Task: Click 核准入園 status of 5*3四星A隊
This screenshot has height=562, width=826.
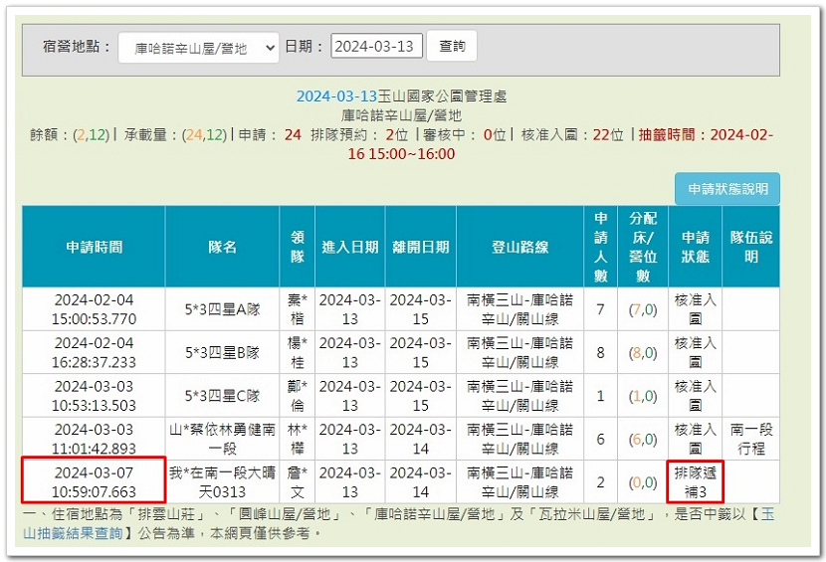Action: tap(696, 309)
